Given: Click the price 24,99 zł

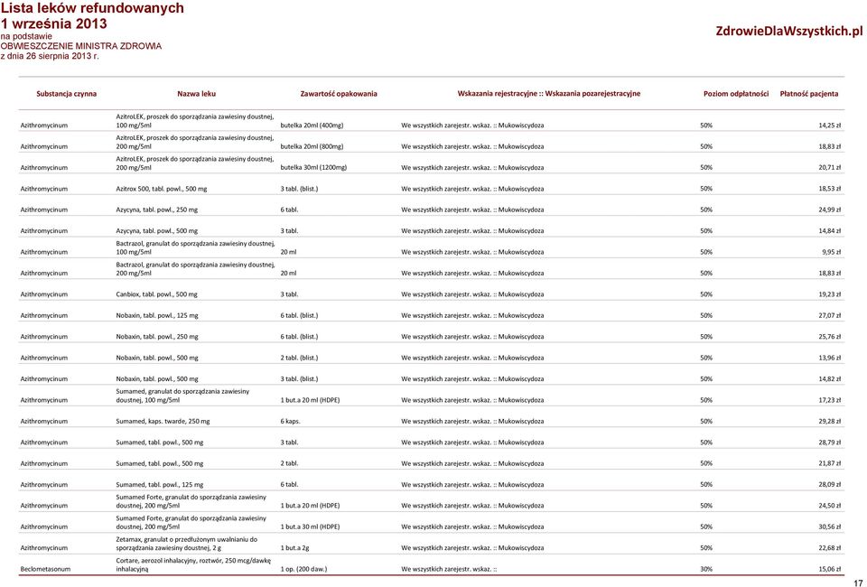Looking at the screenshot, I should coord(829,210).
